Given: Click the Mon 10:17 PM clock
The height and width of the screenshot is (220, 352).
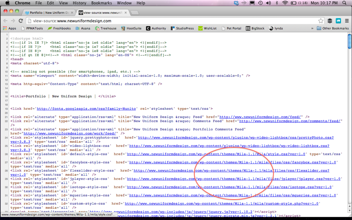Looking at the screenshot, I should tap(324, 3).
